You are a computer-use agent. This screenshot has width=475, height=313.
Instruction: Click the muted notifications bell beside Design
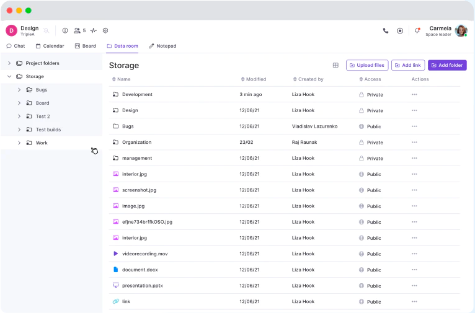pyautogui.click(x=46, y=30)
